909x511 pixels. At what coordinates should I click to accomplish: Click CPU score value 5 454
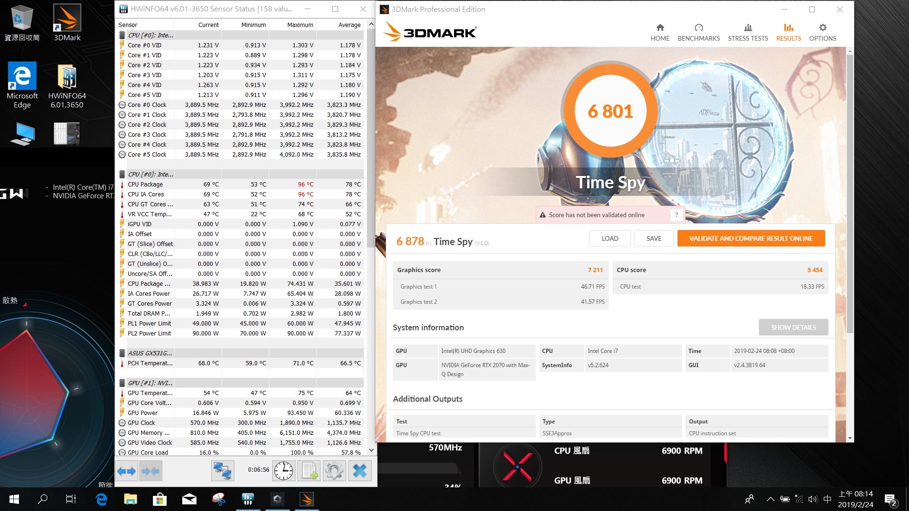point(815,270)
